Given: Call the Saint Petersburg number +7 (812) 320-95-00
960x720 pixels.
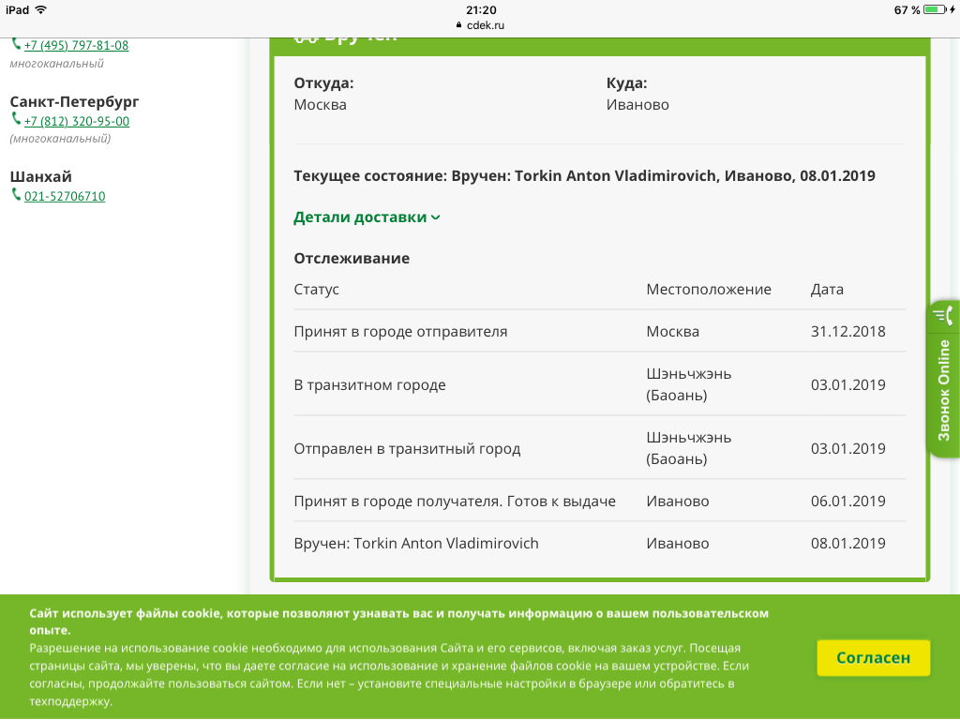Looking at the screenshot, I should pyautogui.click(x=76, y=121).
